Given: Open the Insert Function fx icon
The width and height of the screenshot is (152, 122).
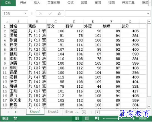Looking at the screenshot, I should click(x=59, y=14).
